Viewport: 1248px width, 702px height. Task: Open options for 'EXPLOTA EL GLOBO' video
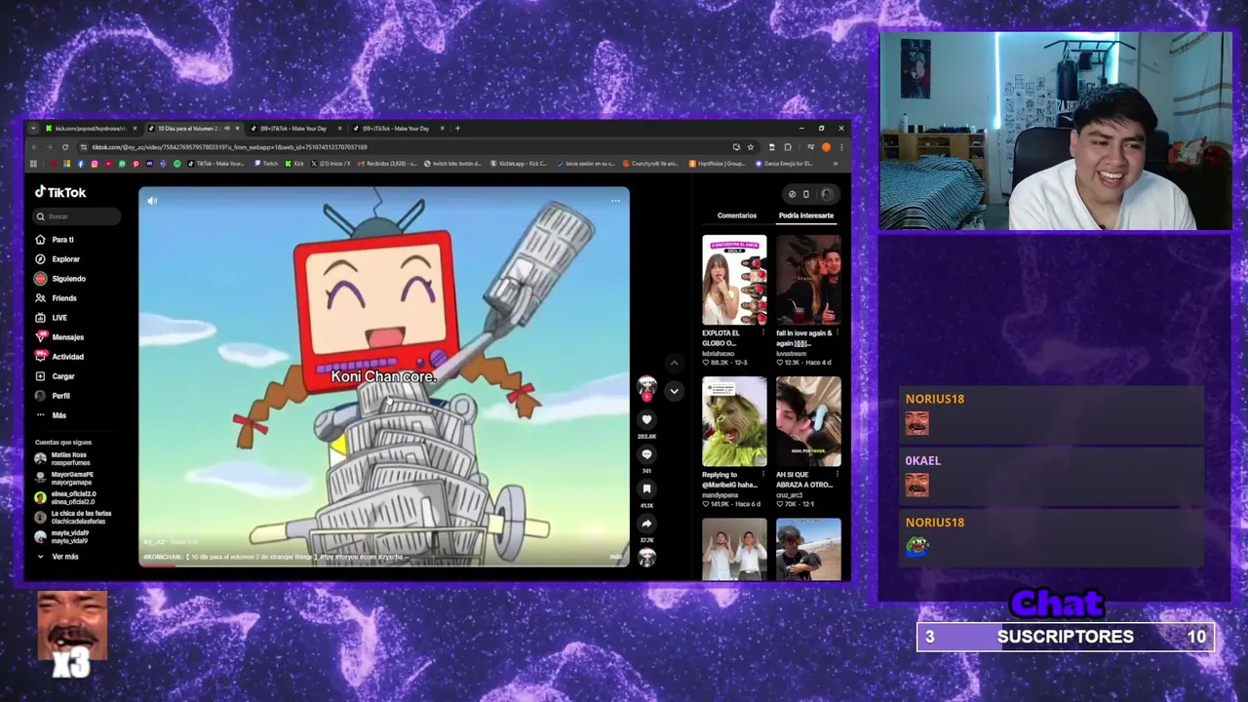pyautogui.click(x=762, y=332)
